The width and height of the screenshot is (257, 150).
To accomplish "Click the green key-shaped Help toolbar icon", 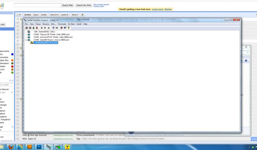I will [69, 28].
